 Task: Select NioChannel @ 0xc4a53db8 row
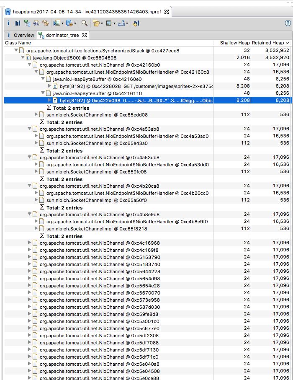147,158
